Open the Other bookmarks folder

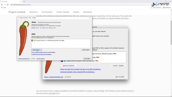(x=156, y=8)
